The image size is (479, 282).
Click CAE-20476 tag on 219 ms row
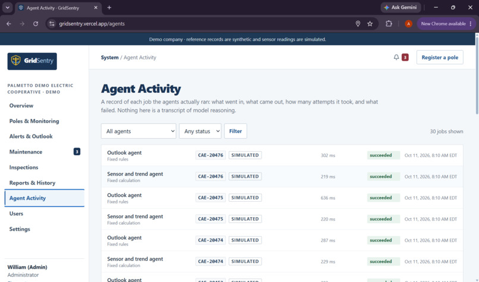click(x=210, y=176)
